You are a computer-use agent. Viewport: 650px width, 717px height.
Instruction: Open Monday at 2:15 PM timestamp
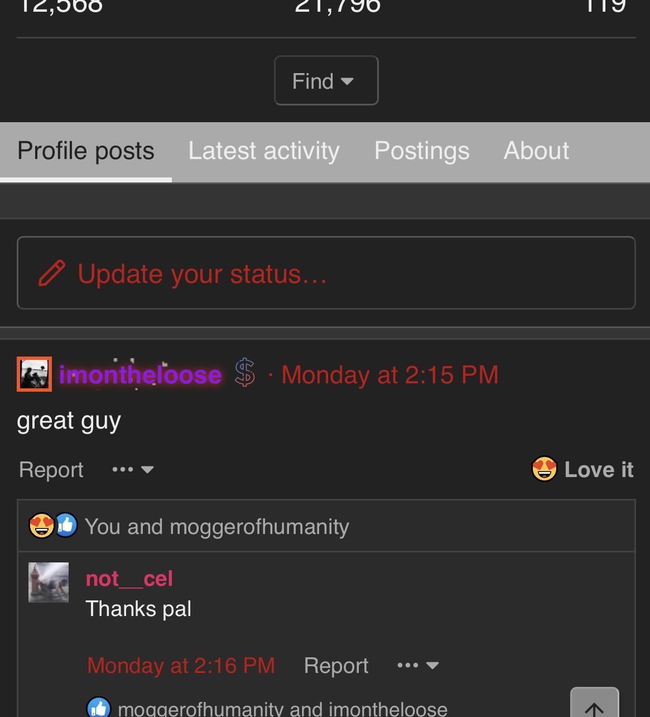[x=389, y=375]
